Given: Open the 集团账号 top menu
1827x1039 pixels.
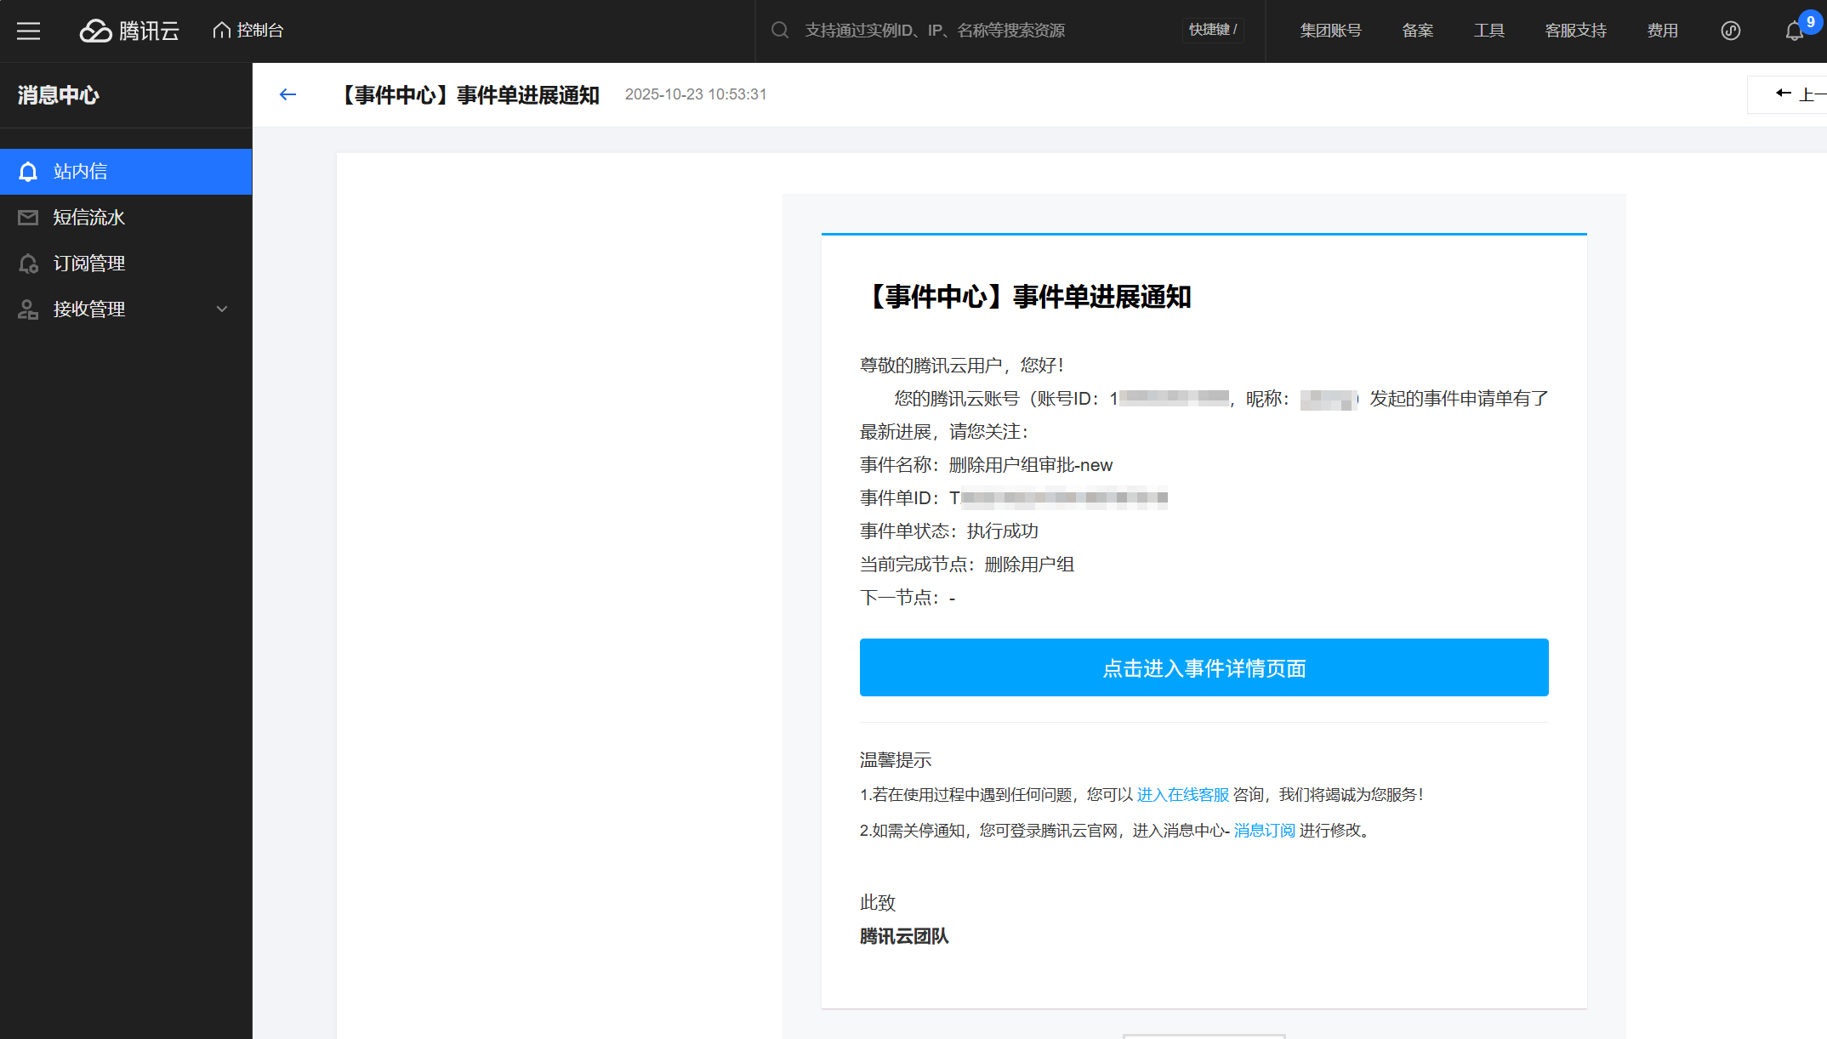Looking at the screenshot, I should click(x=1330, y=31).
